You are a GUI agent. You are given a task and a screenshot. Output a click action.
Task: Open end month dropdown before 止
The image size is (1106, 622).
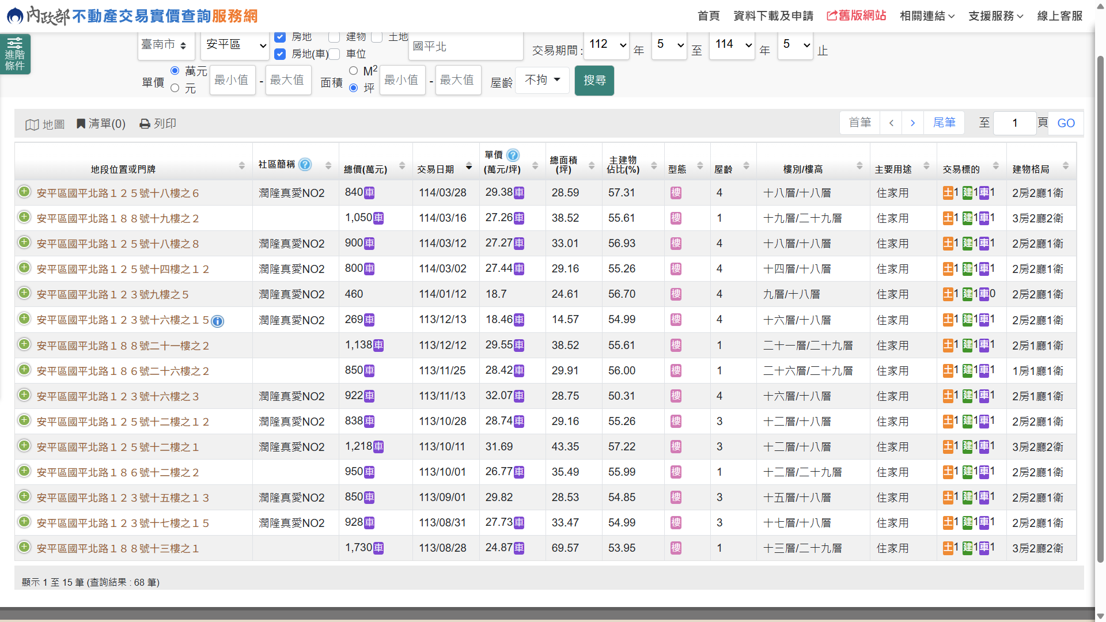(x=795, y=45)
